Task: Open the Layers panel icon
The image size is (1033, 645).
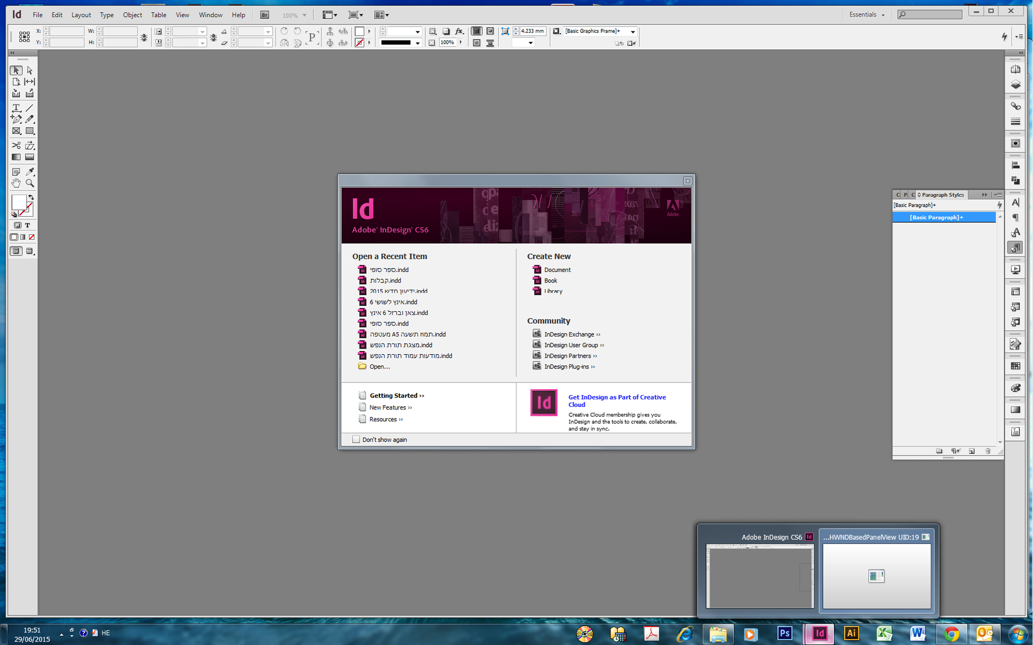Action: click(1015, 85)
